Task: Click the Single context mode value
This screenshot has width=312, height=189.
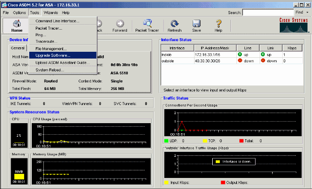Action: (x=116, y=81)
